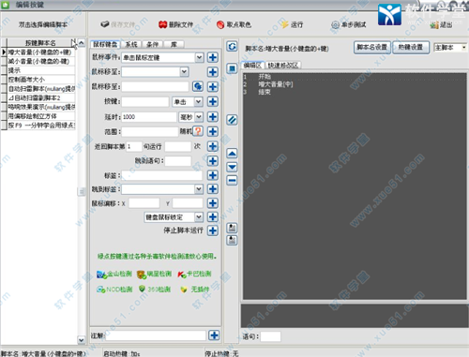469x357 pixels.
Task: Open the 鼠标事件 dropdown list
Action: click(200, 57)
